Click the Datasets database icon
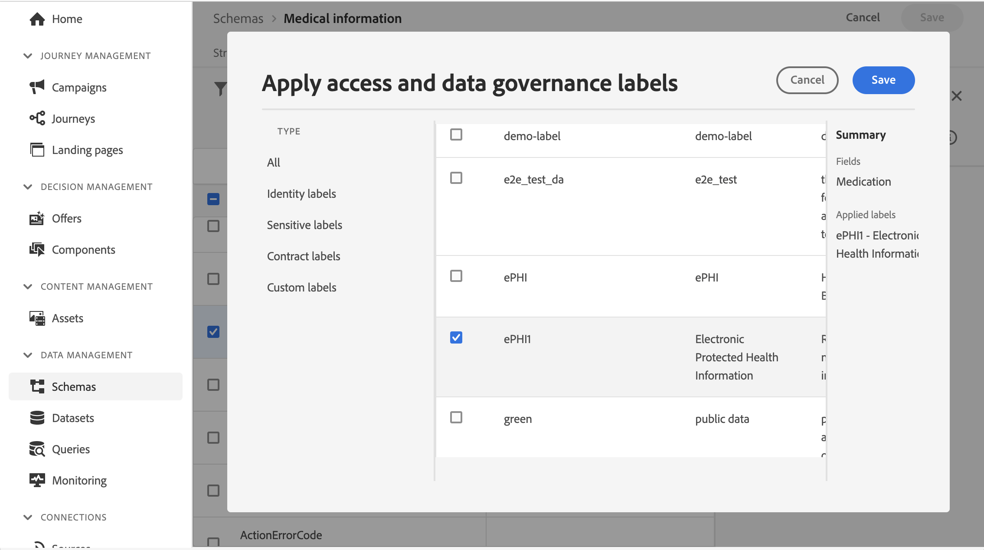984x550 pixels. [x=37, y=418]
